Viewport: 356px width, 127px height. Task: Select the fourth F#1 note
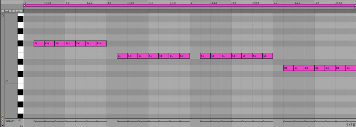(70, 44)
